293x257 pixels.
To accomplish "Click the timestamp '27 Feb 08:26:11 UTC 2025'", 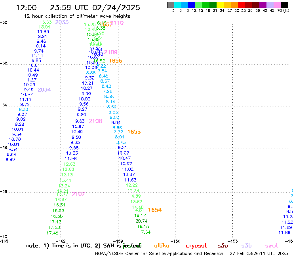I will [x=259, y=253].
